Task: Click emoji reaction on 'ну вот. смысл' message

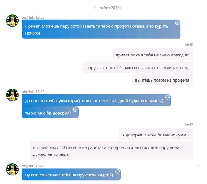Action: pyautogui.click(x=117, y=171)
